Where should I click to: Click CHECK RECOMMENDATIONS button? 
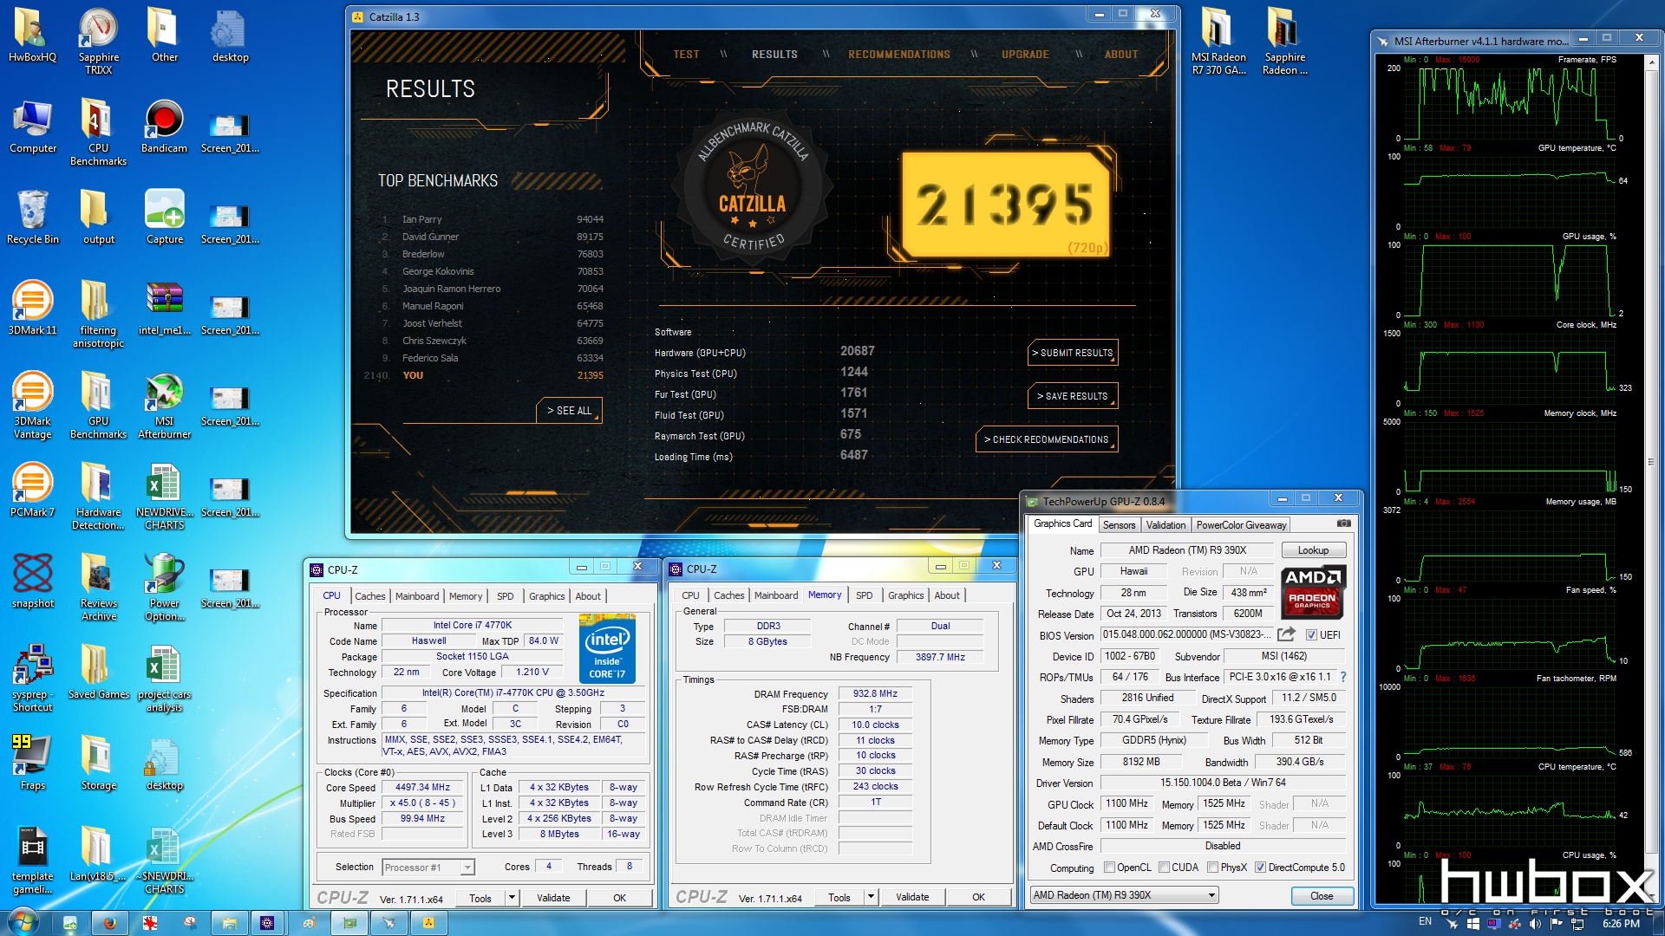click(1047, 439)
